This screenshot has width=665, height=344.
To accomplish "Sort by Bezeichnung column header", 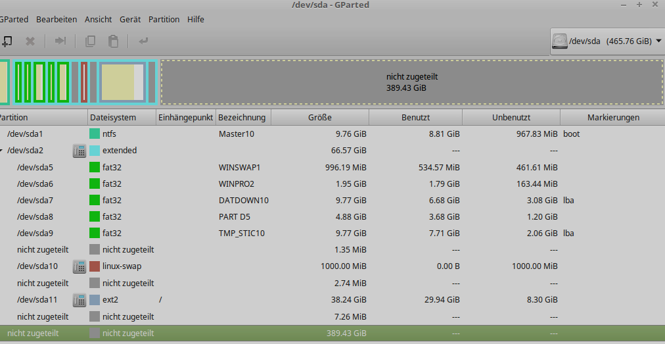I will [243, 117].
